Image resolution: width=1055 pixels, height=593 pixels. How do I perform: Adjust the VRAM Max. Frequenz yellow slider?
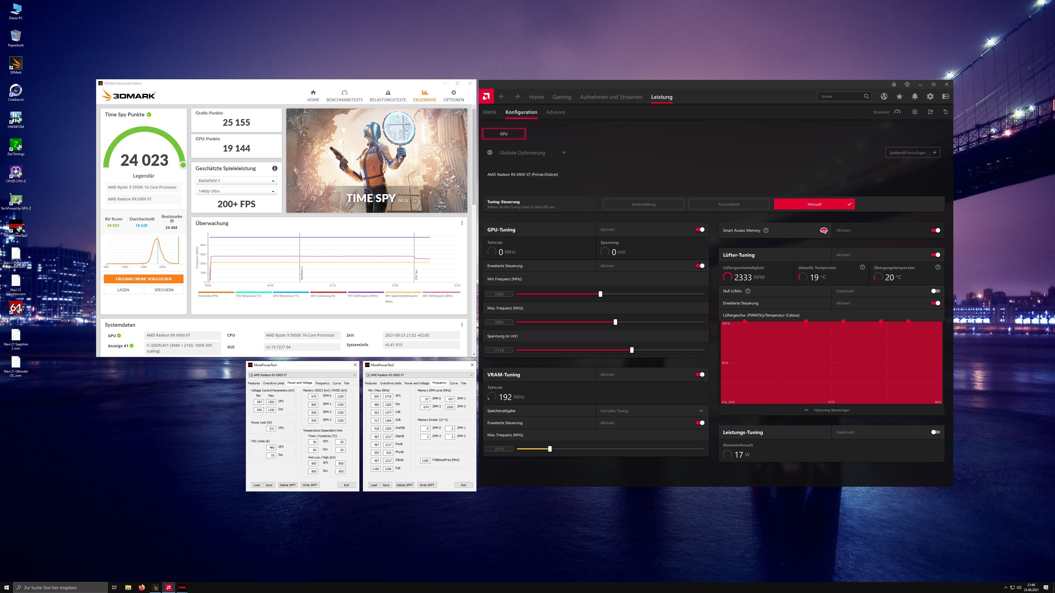549,449
